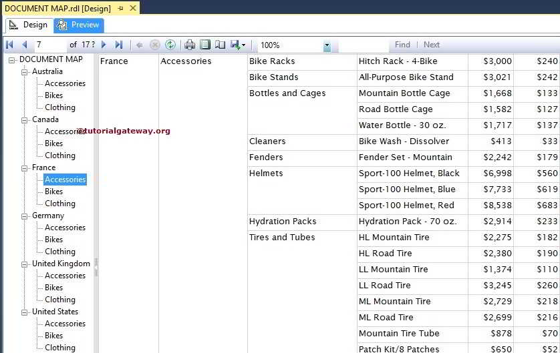Click the Tires and Tubes cell
This screenshot has height=353, width=560.
pyautogui.click(x=301, y=292)
